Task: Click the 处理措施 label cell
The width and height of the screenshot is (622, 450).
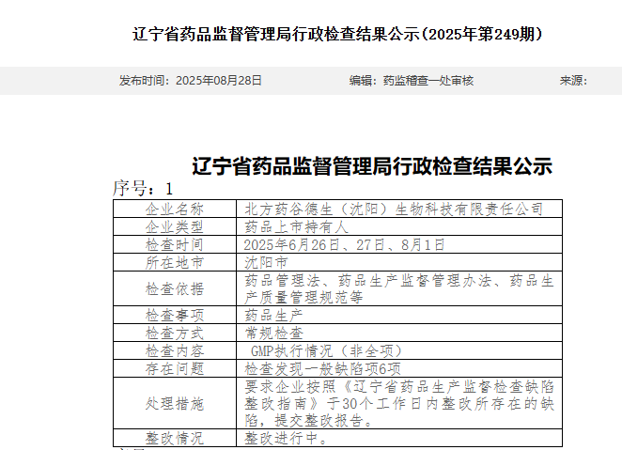Action: 174,403
